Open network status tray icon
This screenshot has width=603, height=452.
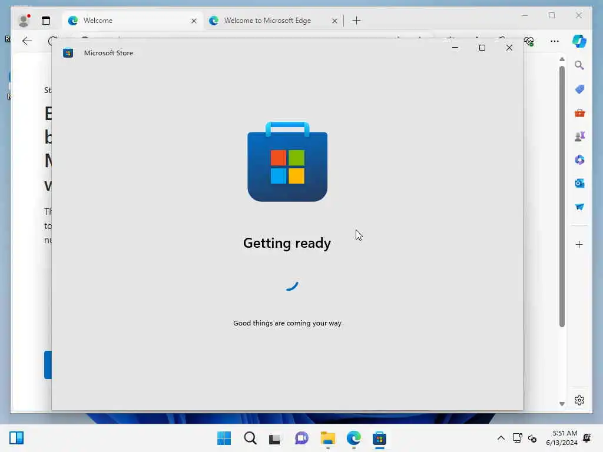coord(517,438)
